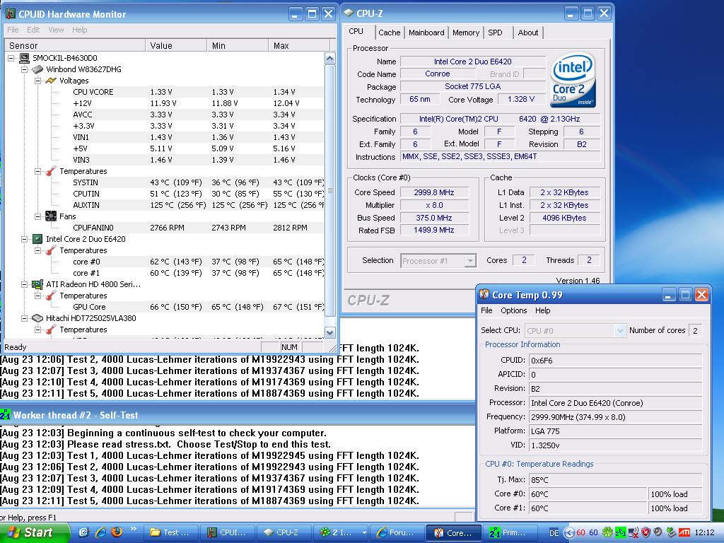Click the ATI Radeon HD 4800 card icon
The width and height of the screenshot is (724, 543).
[37, 284]
